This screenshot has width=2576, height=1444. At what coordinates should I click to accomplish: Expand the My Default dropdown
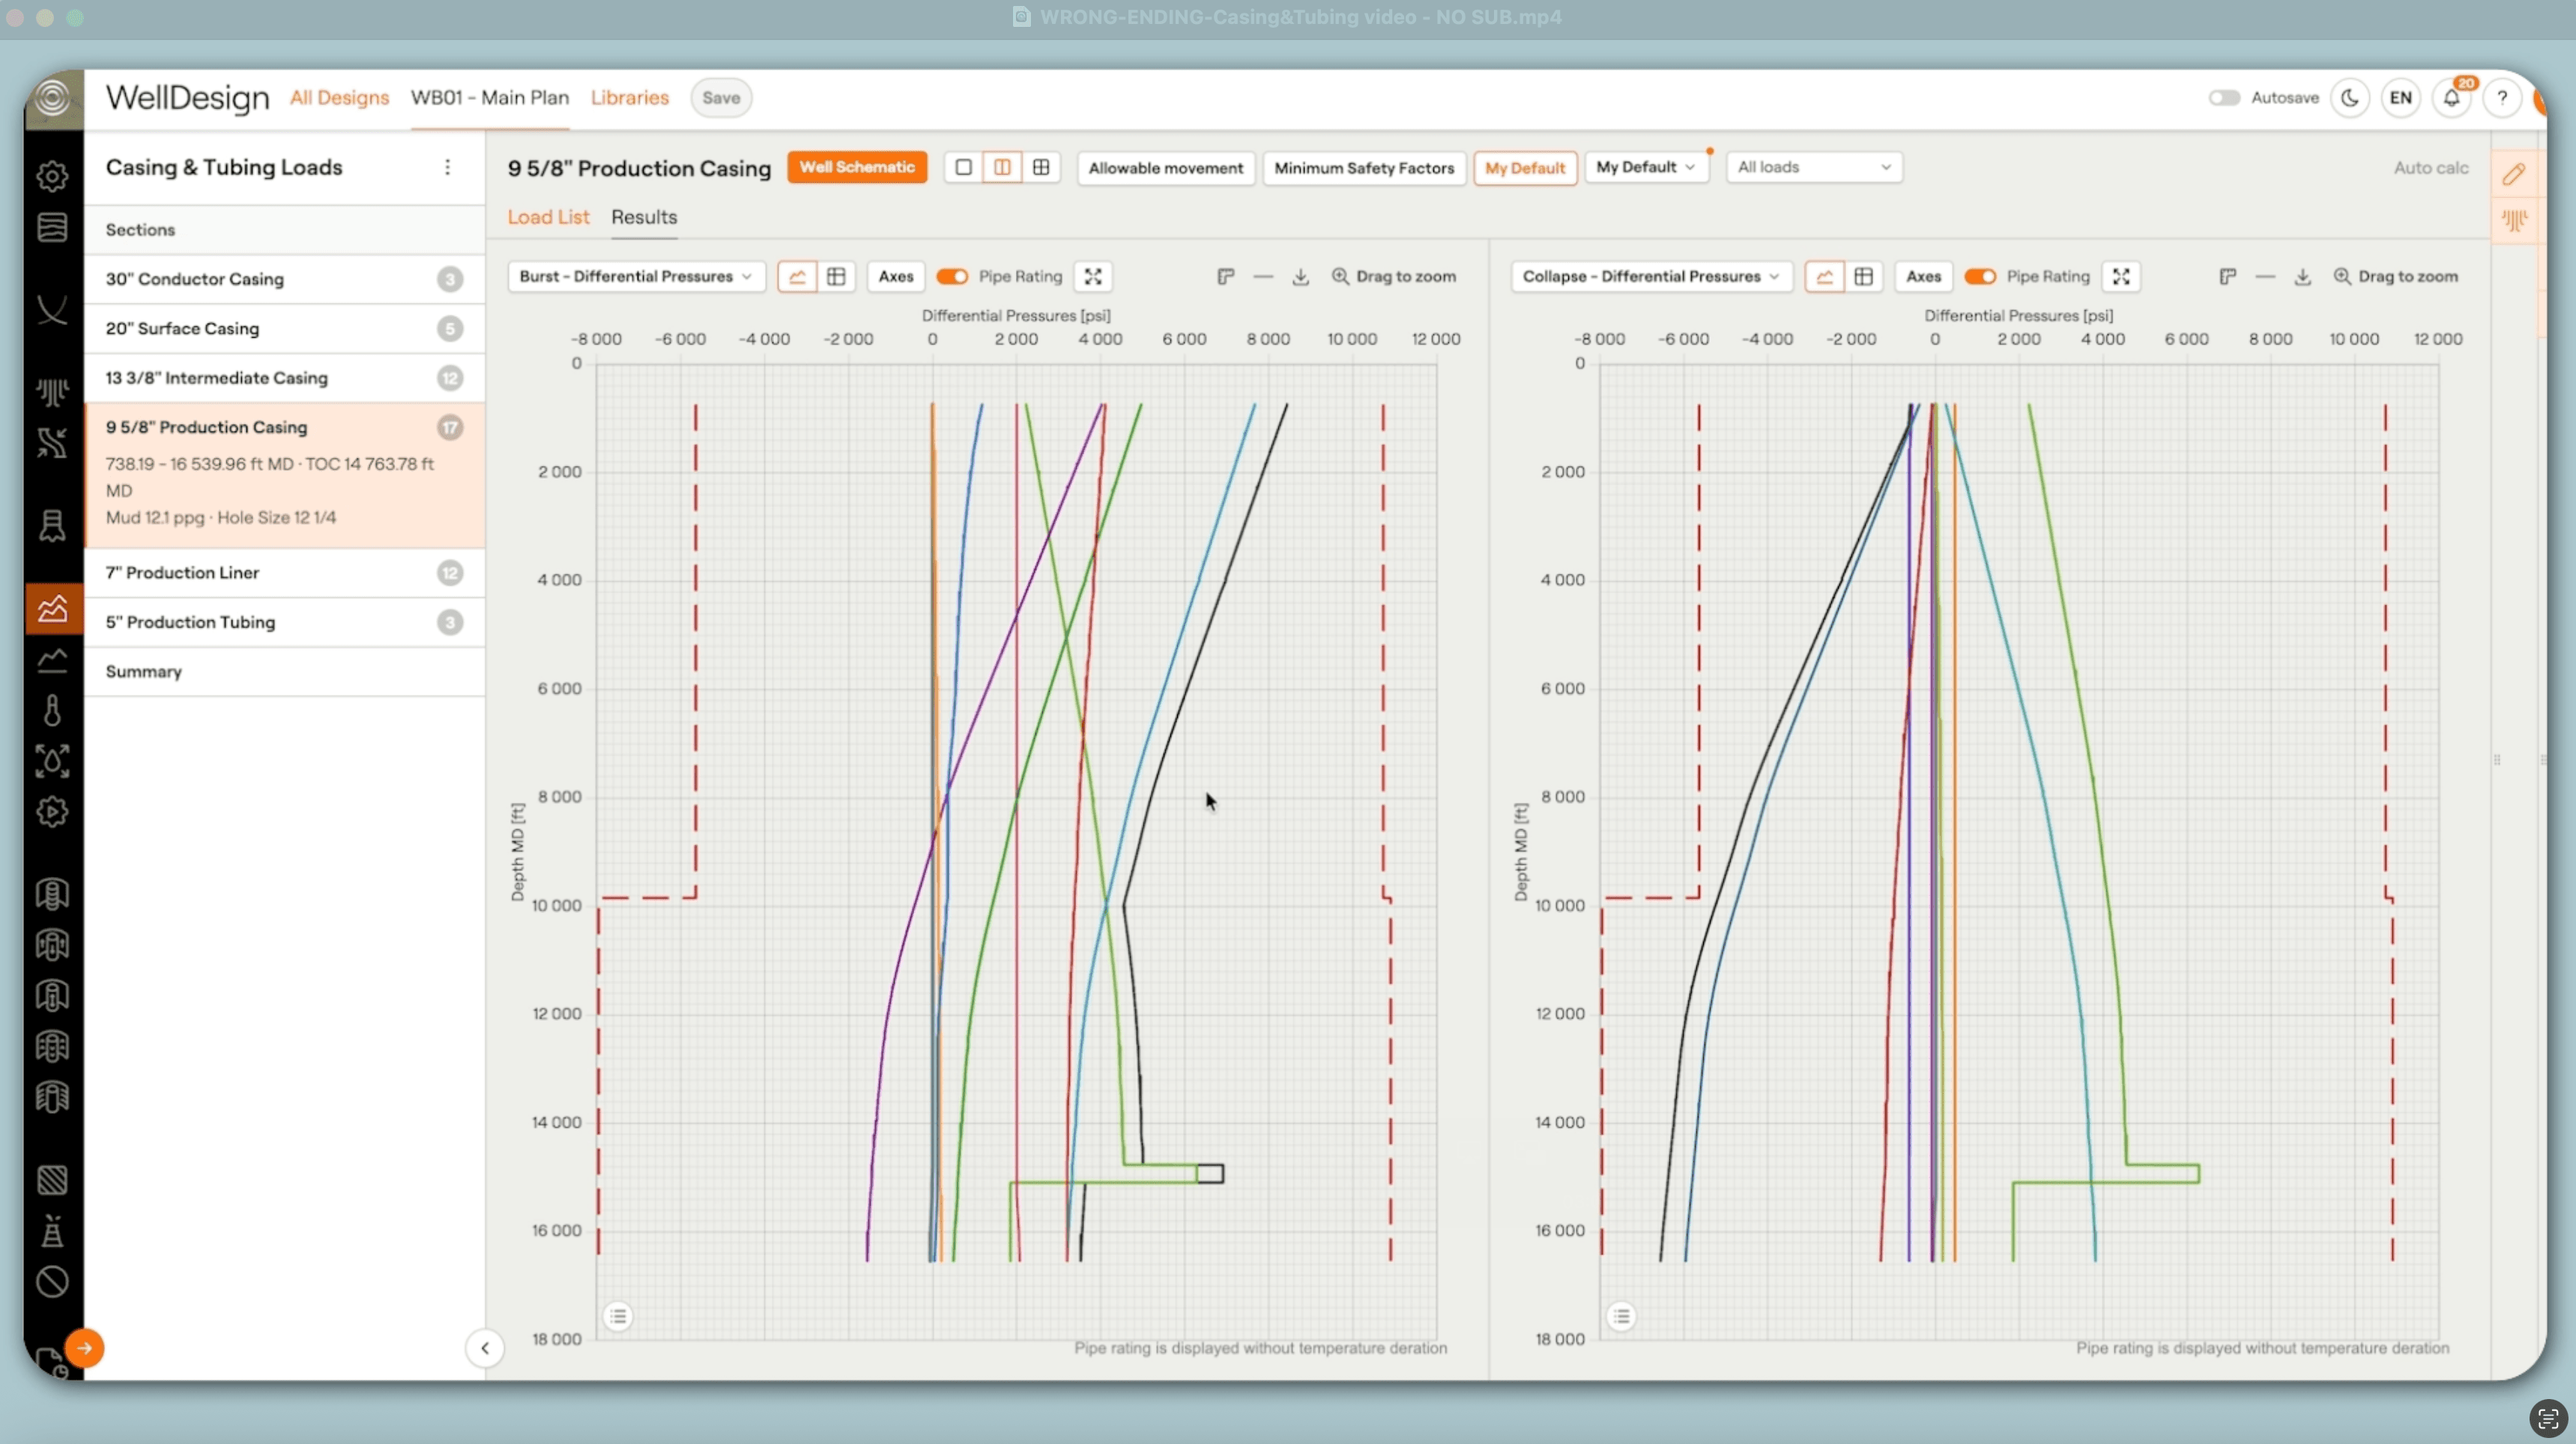click(1645, 167)
